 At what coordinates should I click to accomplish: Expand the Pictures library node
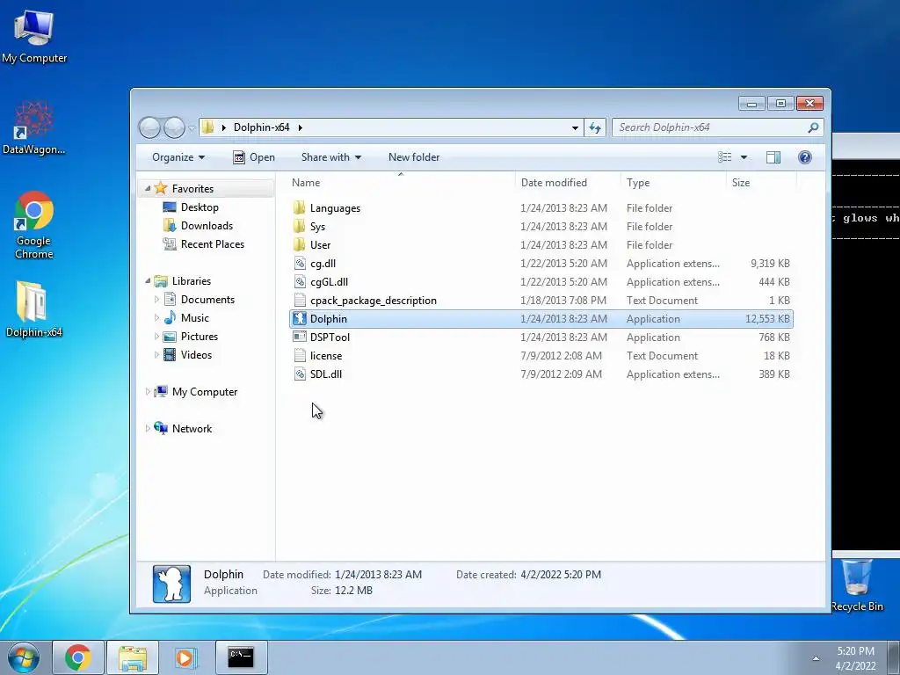tap(156, 337)
